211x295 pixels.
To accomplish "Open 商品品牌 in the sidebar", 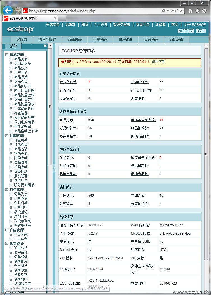I will (21, 77).
